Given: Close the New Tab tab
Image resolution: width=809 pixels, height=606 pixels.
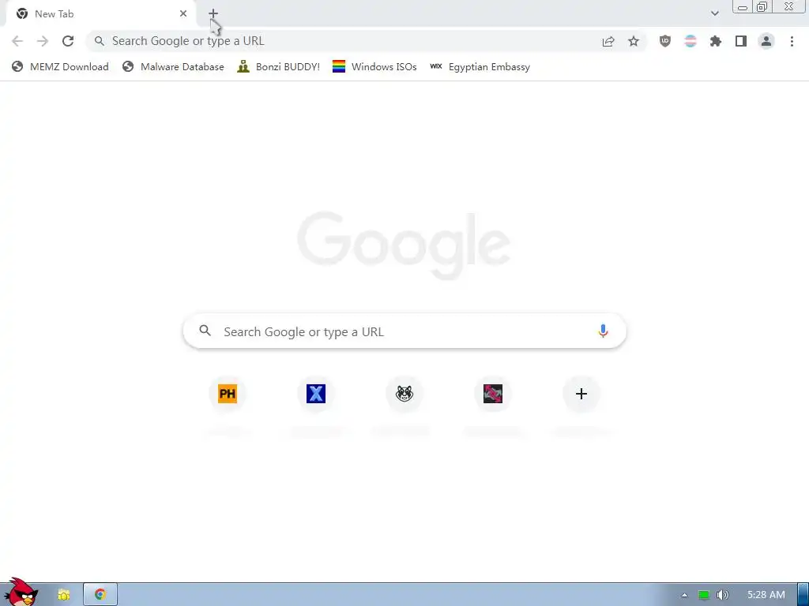Looking at the screenshot, I should click(183, 14).
